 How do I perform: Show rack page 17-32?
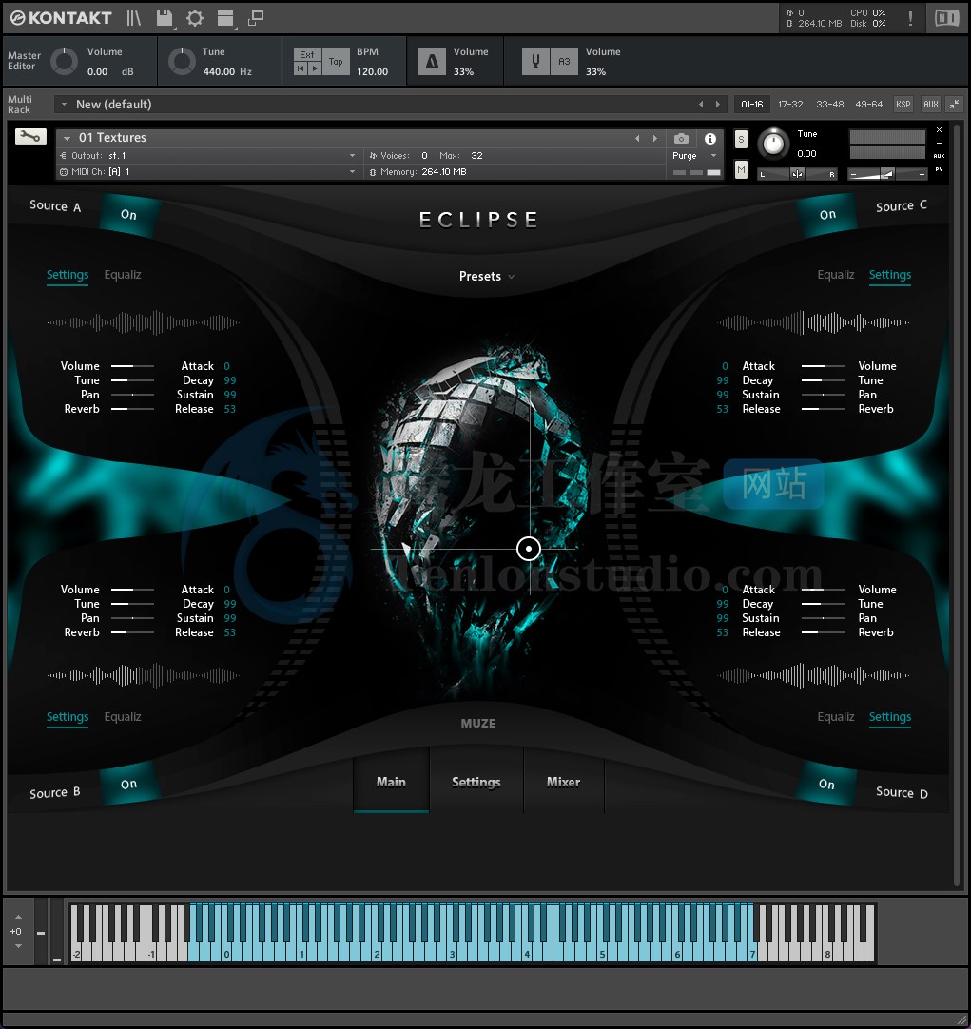coord(790,105)
